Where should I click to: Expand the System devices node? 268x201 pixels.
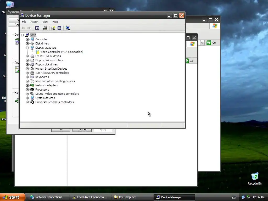27,98
